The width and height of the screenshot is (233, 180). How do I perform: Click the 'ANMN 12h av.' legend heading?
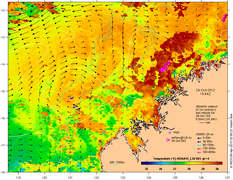pyautogui.click(x=205, y=134)
